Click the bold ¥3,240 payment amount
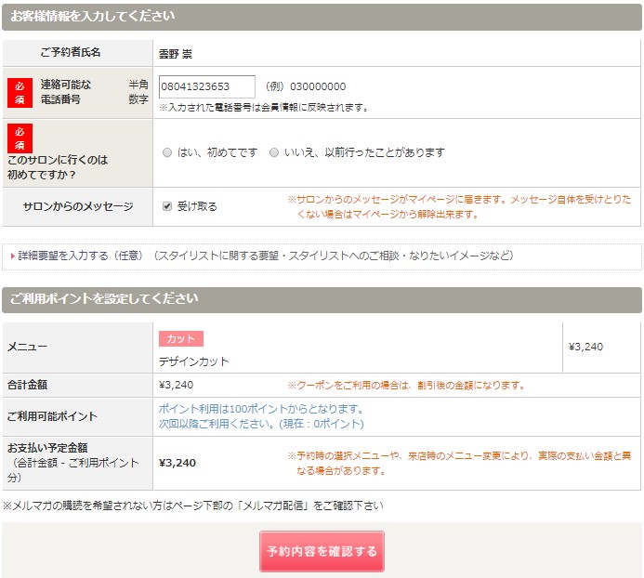 177,463
